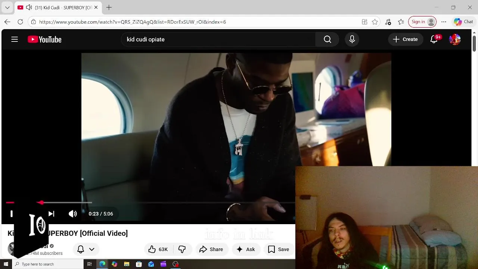The image size is (478, 269).
Task: Reload the page with refresh icon
Action: [20, 22]
